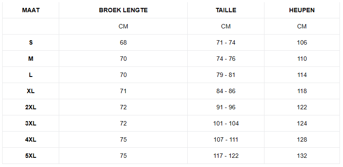Select the 5XL size row label

[x=31, y=156]
